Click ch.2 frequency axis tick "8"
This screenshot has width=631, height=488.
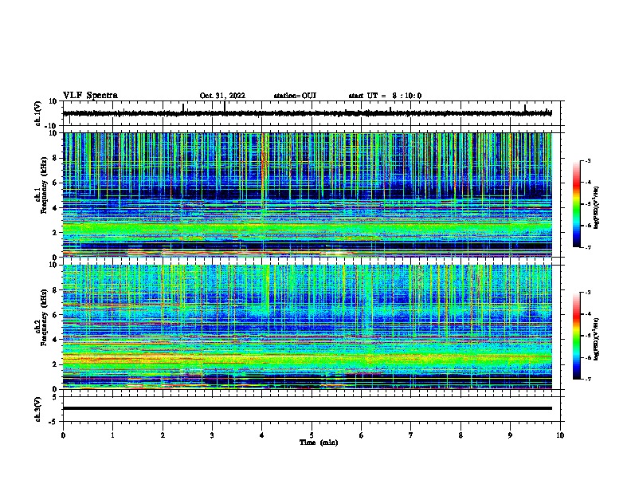click(x=55, y=290)
